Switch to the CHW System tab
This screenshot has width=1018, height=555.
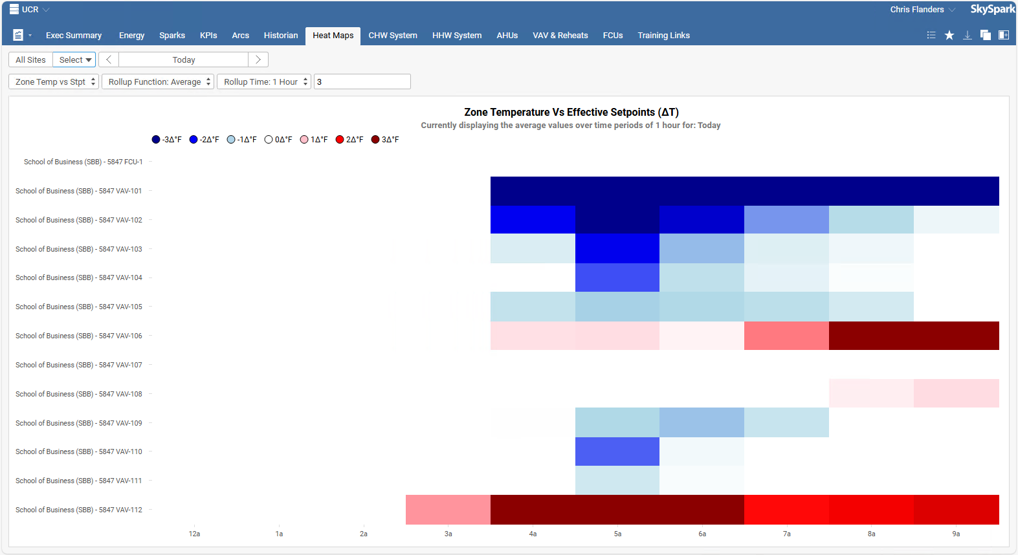[x=392, y=36]
